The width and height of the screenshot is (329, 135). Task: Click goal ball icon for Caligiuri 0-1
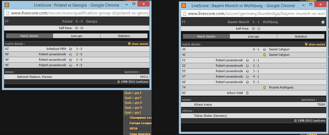tap(265, 49)
